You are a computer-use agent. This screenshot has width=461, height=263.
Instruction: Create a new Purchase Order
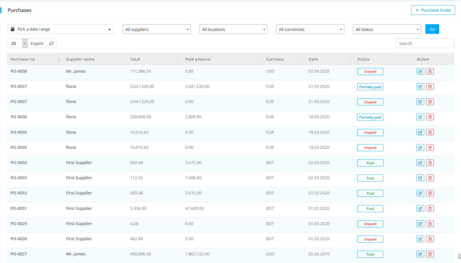click(x=433, y=10)
